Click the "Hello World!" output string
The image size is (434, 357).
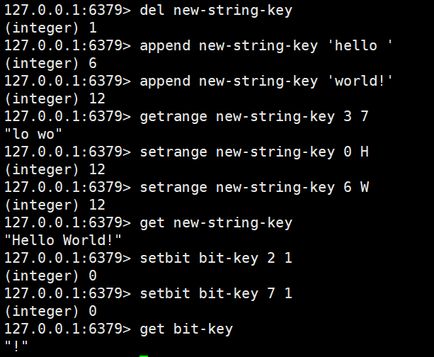[x=63, y=240]
